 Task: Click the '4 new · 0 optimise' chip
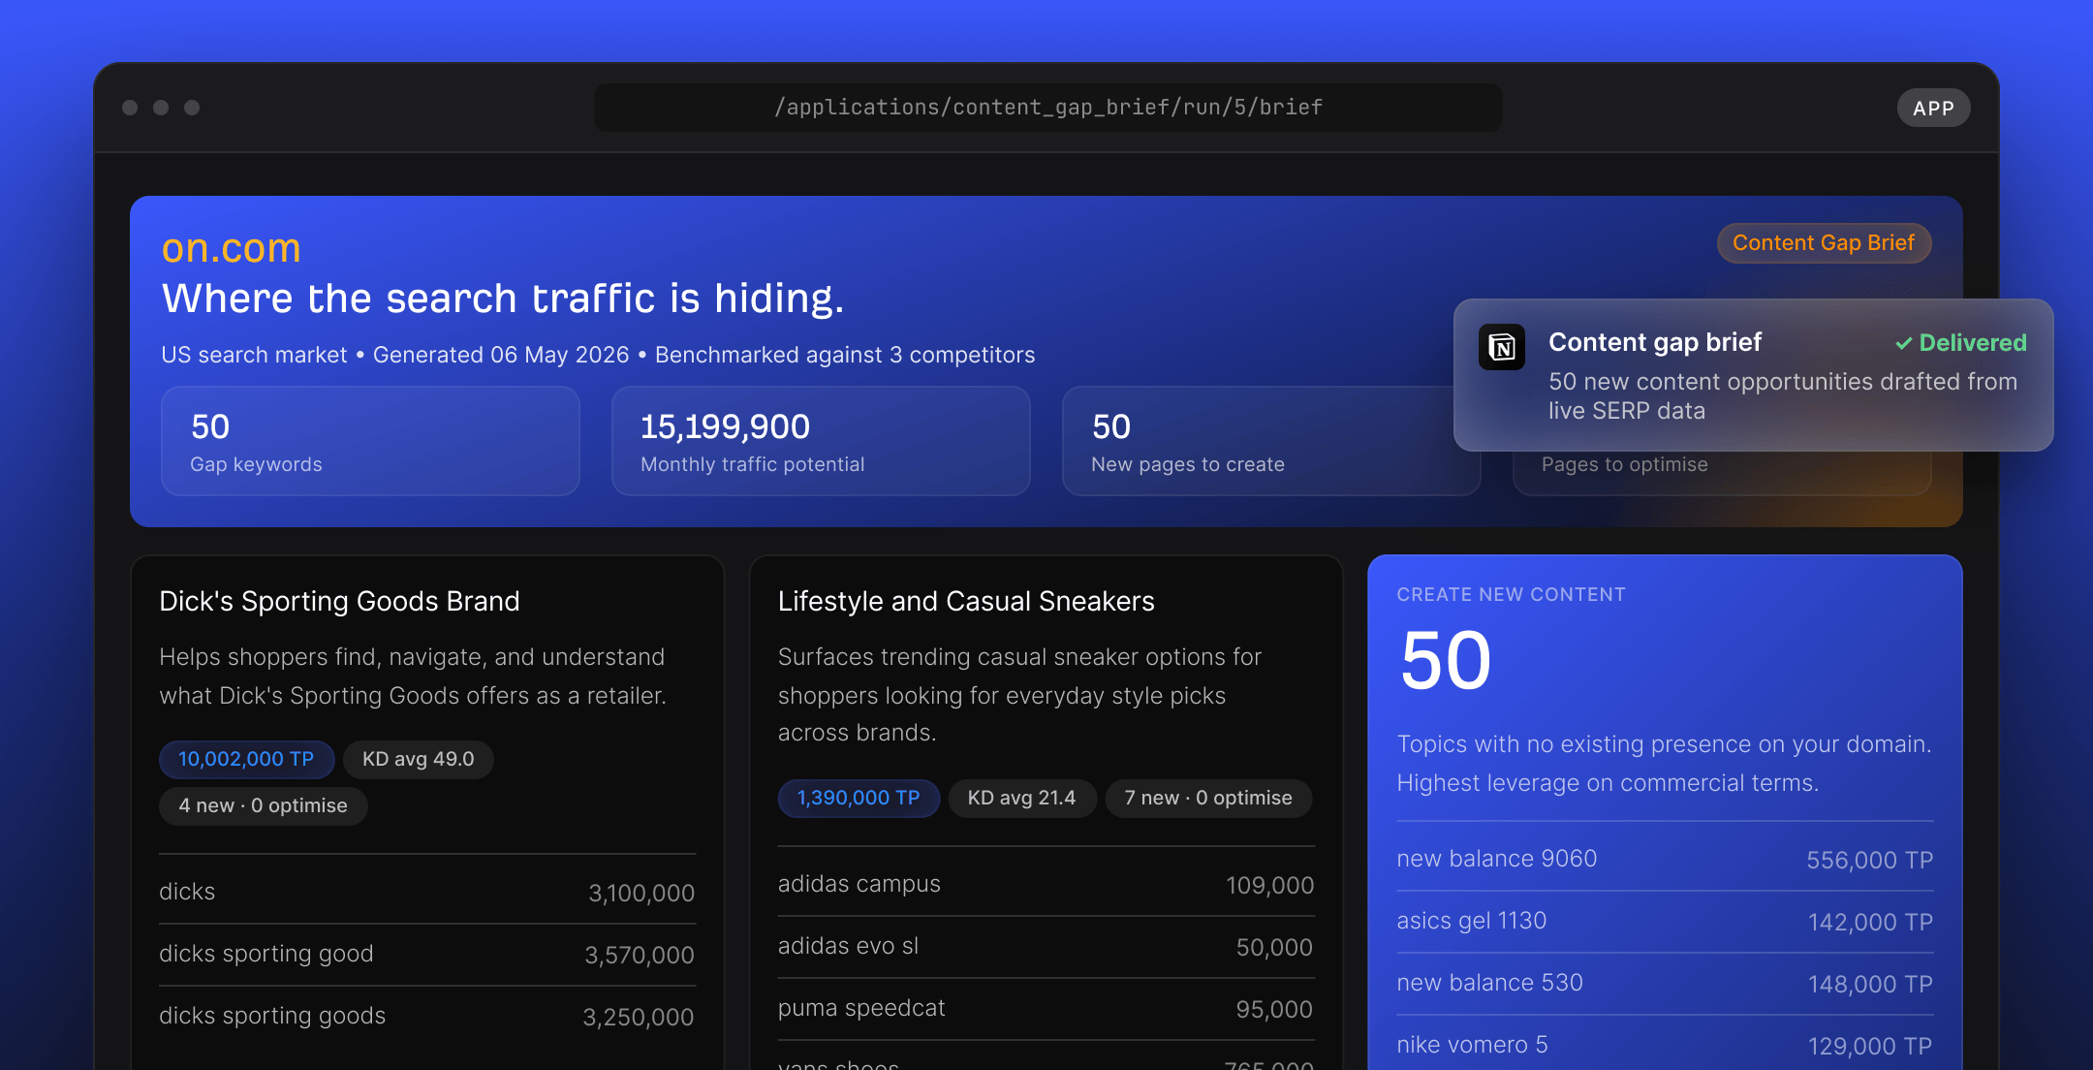tap(264, 805)
